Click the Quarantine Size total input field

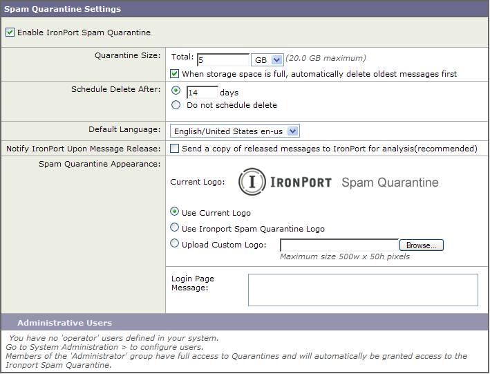point(223,59)
